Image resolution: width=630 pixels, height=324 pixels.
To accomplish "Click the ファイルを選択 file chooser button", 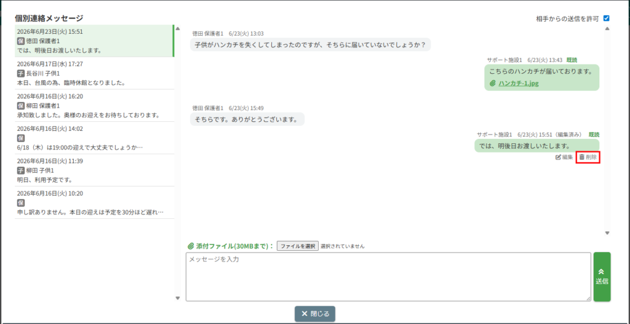I will click(298, 246).
